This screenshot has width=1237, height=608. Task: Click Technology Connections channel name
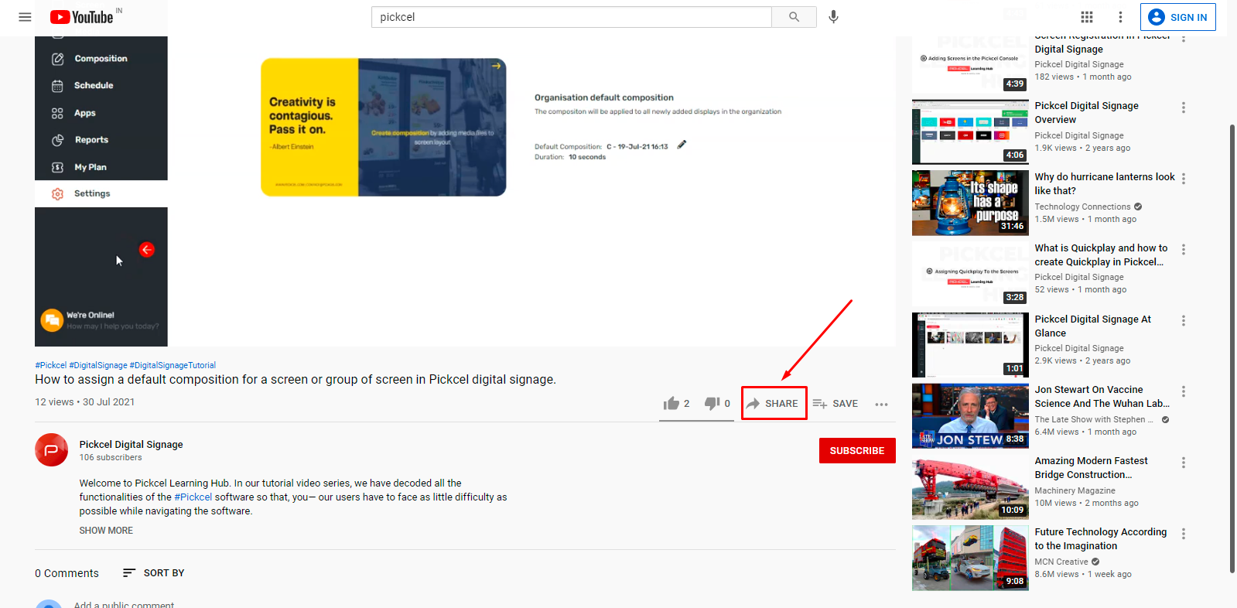point(1082,207)
